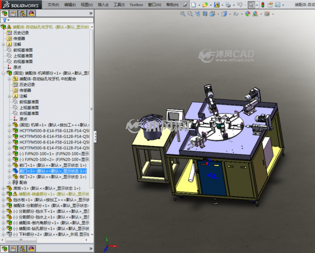Click the feature tree filter funnel
The width and height of the screenshot is (315, 253).
tap(5, 20)
